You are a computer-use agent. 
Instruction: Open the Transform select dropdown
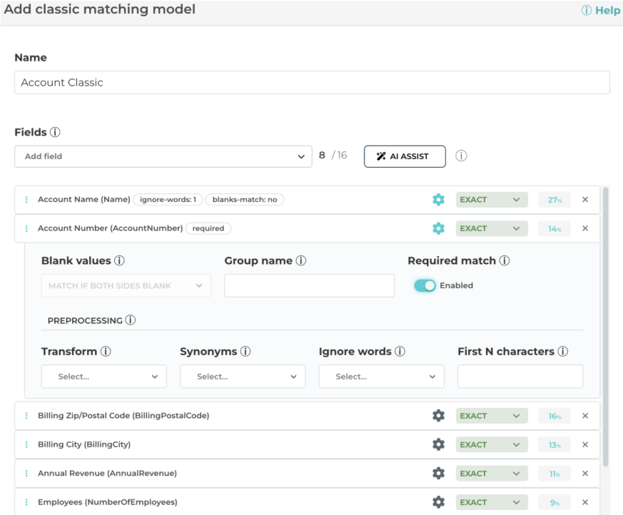(x=104, y=377)
